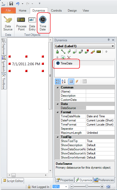This screenshot has width=117, height=190.
Task: Toggle Alphabetical A-Z sort in property grid
Action: pos(64,81)
